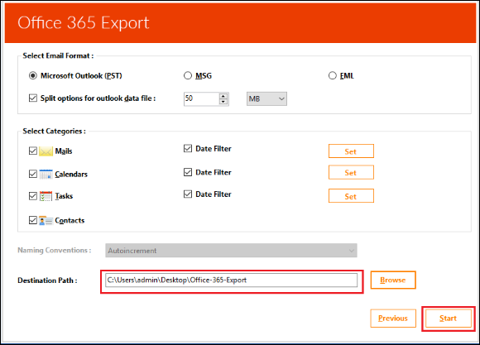This screenshot has width=480, height=345.
Task: Disable Date Filter for Calendars
Action: (x=188, y=172)
